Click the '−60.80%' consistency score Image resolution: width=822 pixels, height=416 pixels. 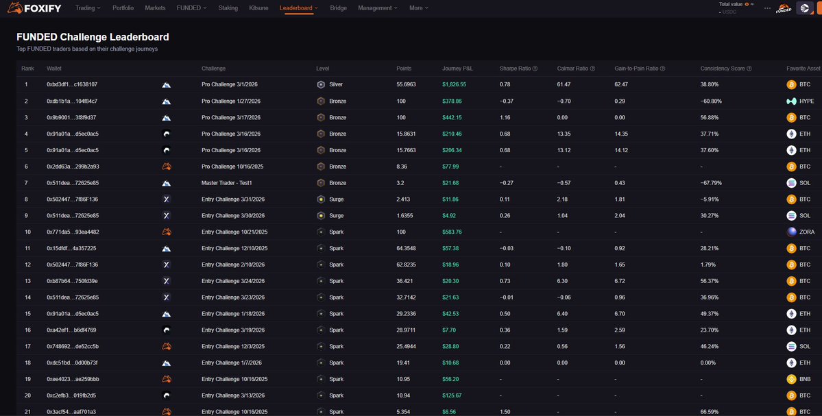tap(712, 101)
